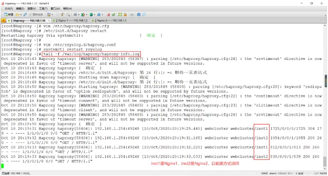Viewport: 328px width, 176px height.
Task: Click the open session folder icon
Action: coord(17,14)
